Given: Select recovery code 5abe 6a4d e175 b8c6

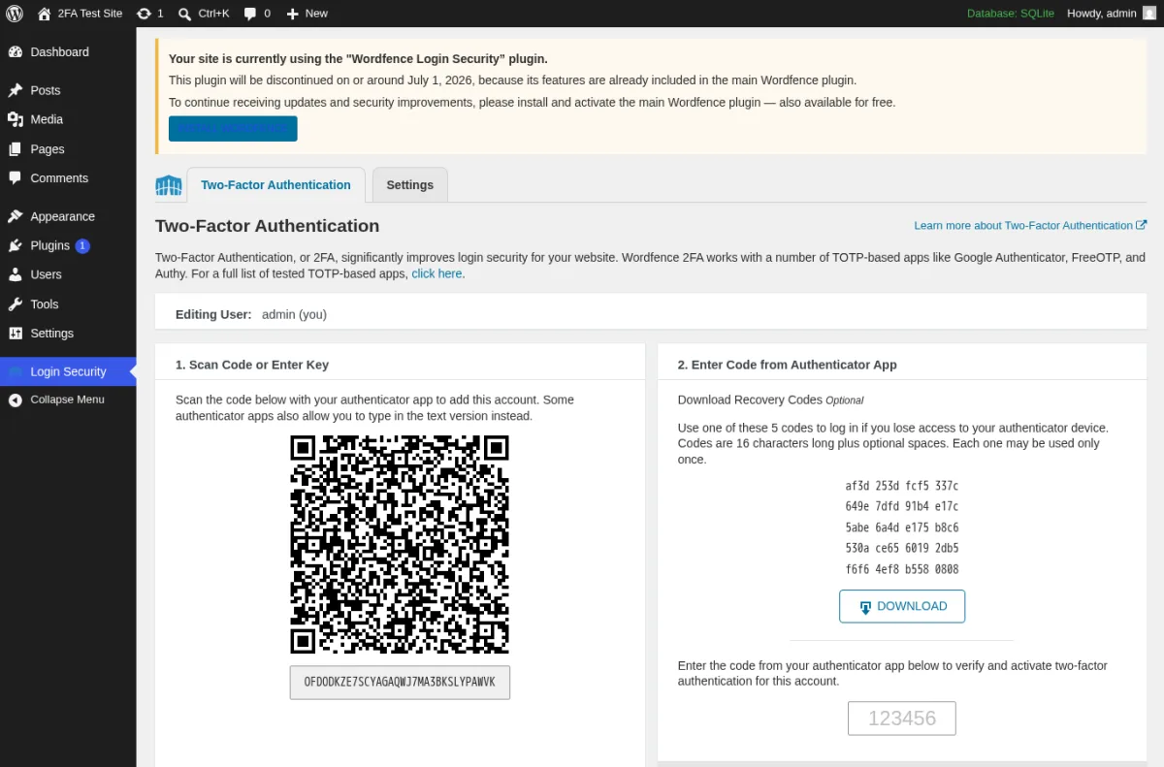Looking at the screenshot, I should click(x=902, y=527).
